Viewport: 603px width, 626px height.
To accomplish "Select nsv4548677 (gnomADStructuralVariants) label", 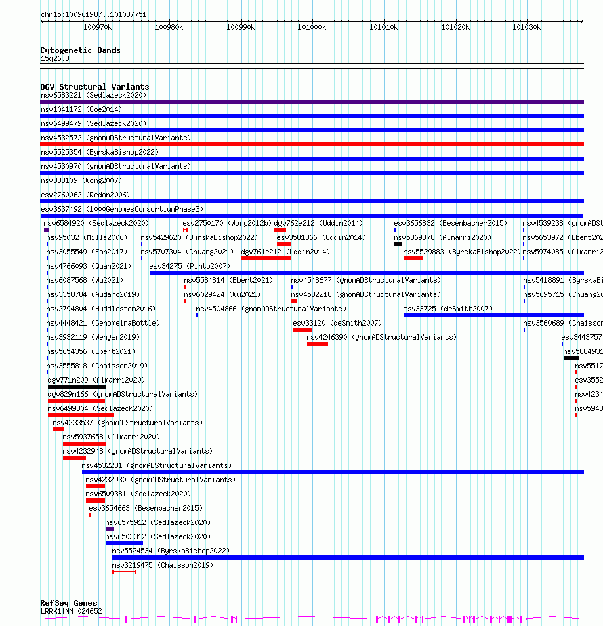I will tap(366, 280).
